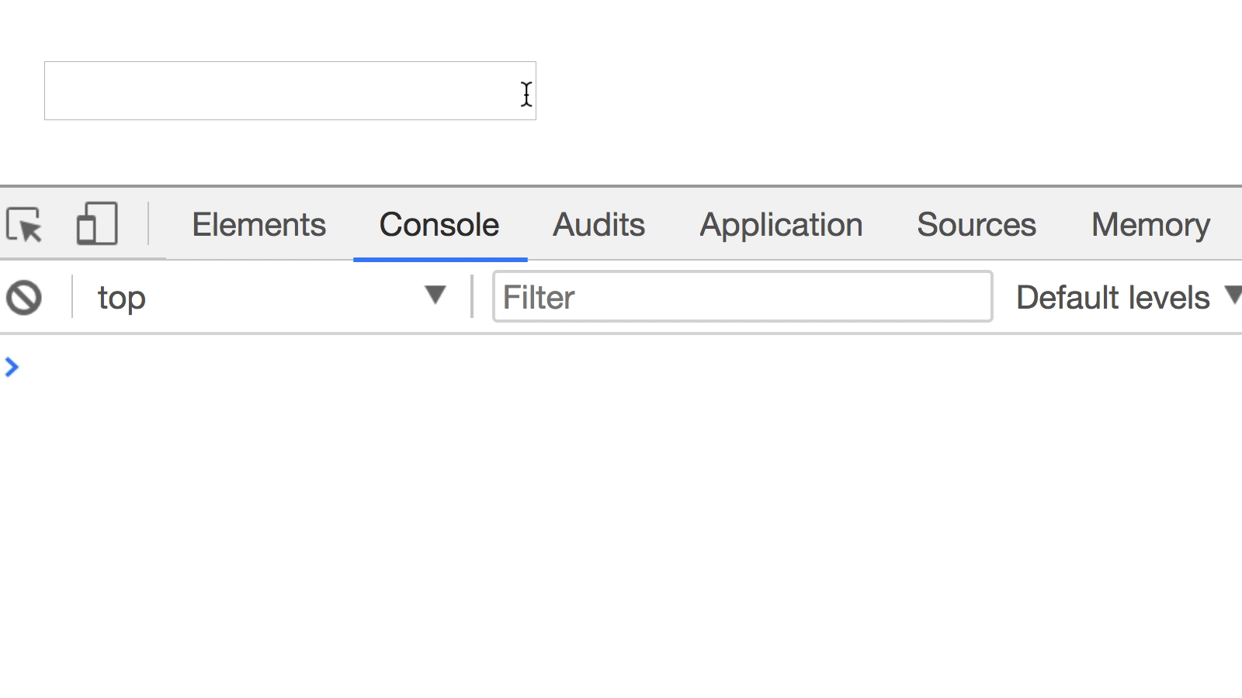Switch to the Elements tab
This screenshot has height=698, width=1242.
pos(258,224)
